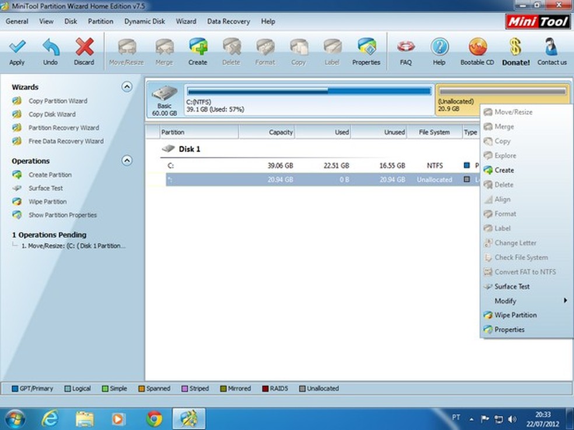Expand the Modify submenu arrow
The height and width of the screenshot is (430, 574).
(x=565, y=301)
